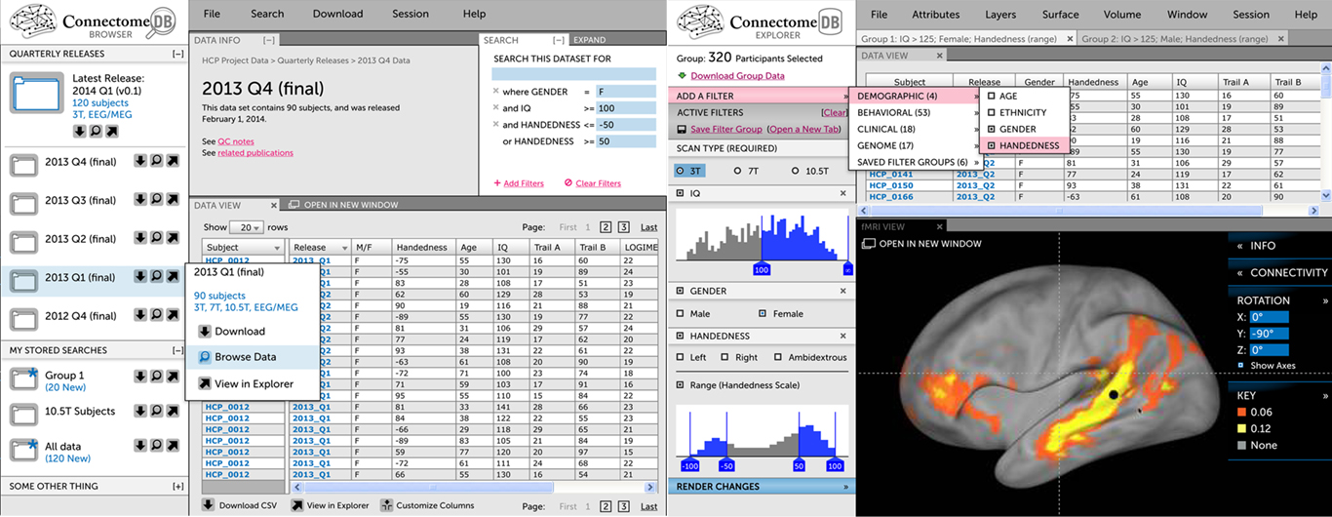Expand the Some Other Thing section
This screenshot has width=1332, height=517.
coord(177,486)
